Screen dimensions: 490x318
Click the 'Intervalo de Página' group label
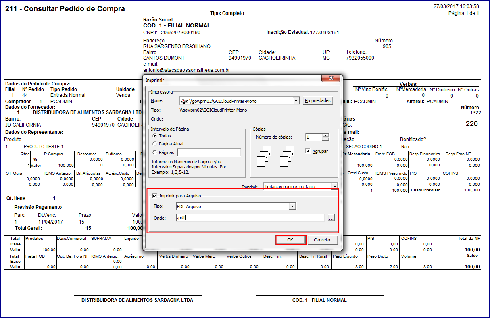170,129
